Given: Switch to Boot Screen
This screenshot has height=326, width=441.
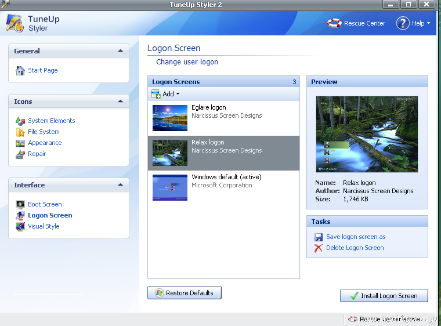Looking at the screenshot, I should click(45, 204).
